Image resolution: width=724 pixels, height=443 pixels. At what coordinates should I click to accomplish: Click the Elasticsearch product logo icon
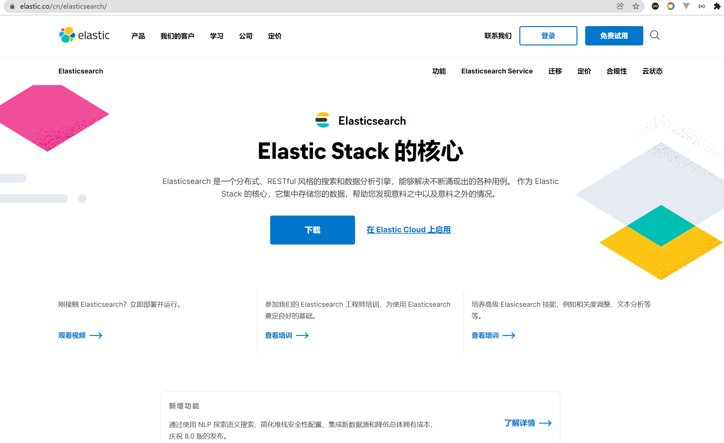tap(322, 120)
